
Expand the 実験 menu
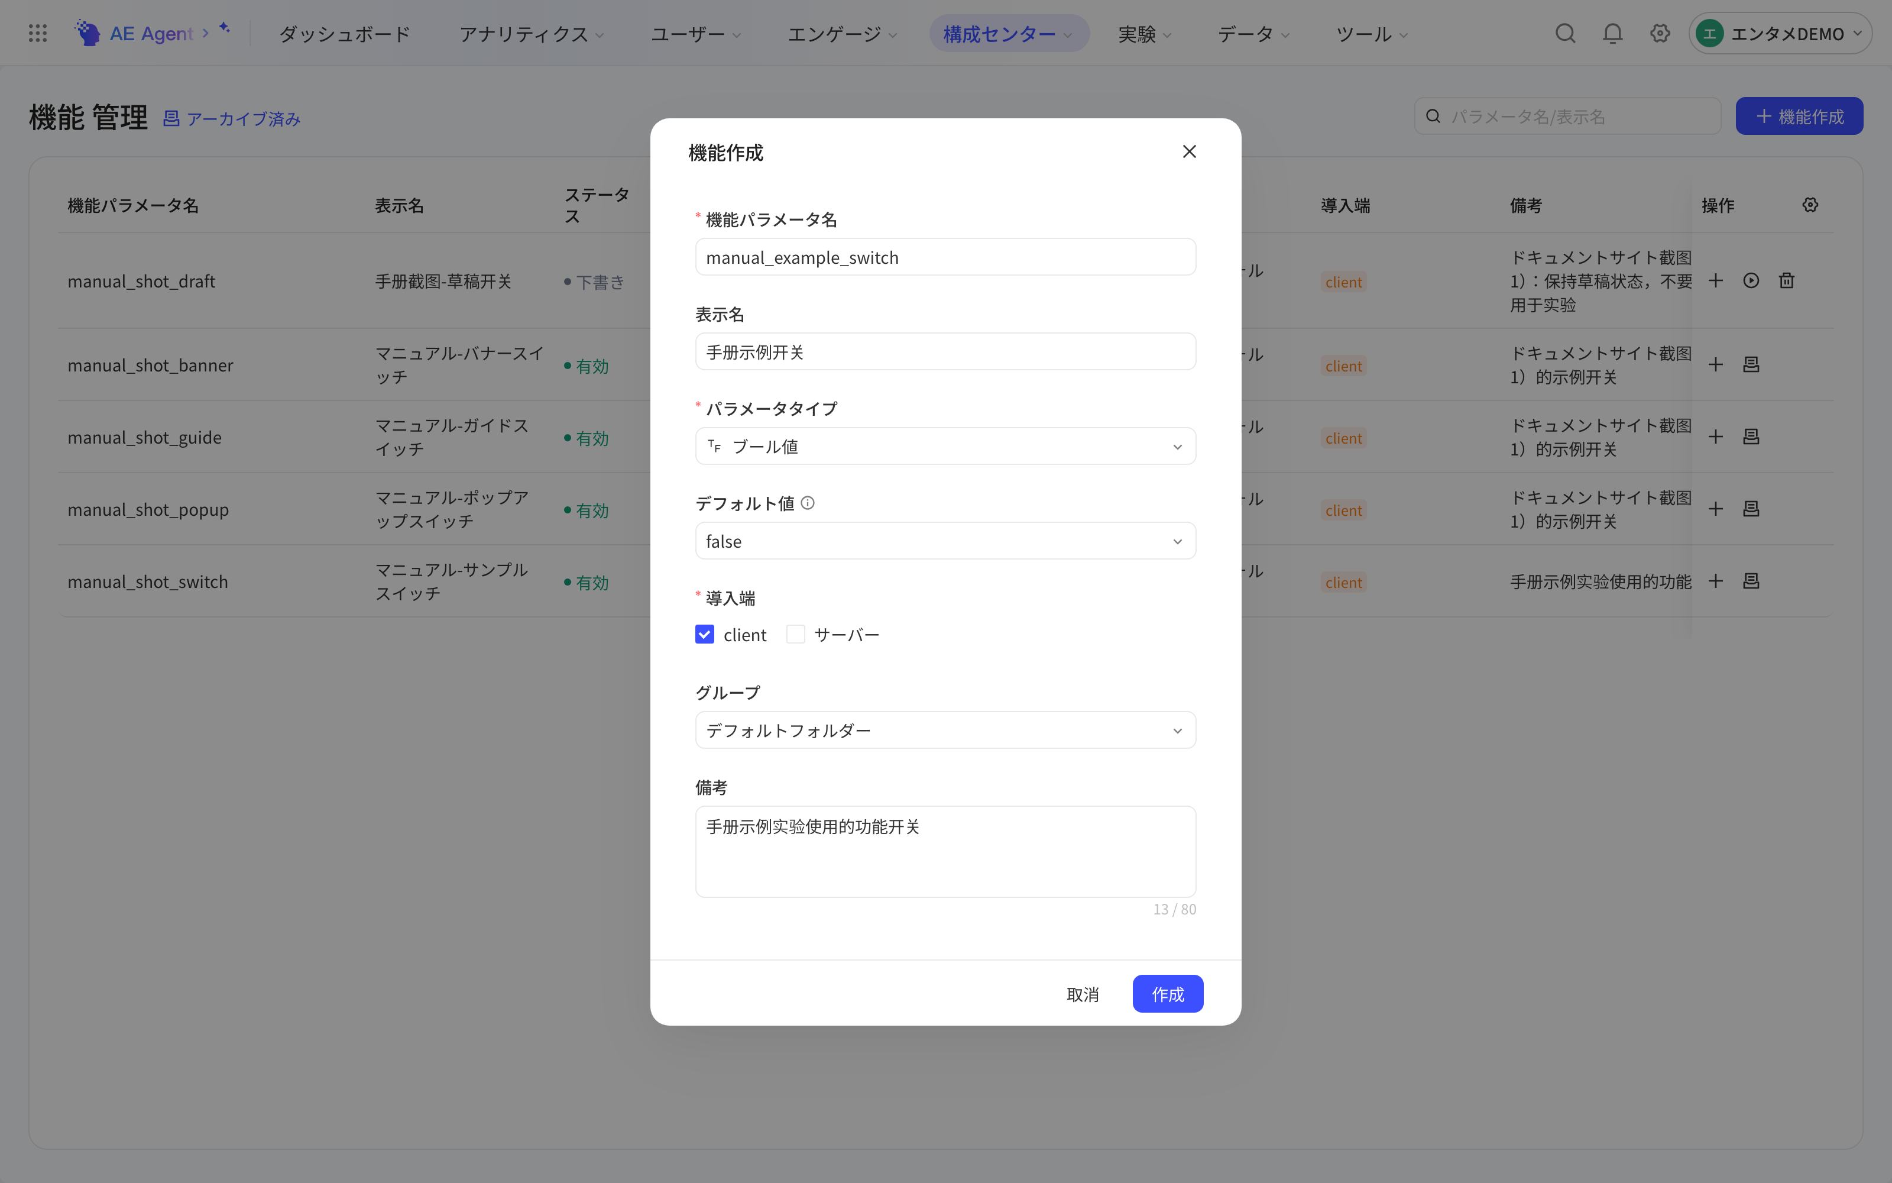pyautogui.click(x=1145, y=34)
